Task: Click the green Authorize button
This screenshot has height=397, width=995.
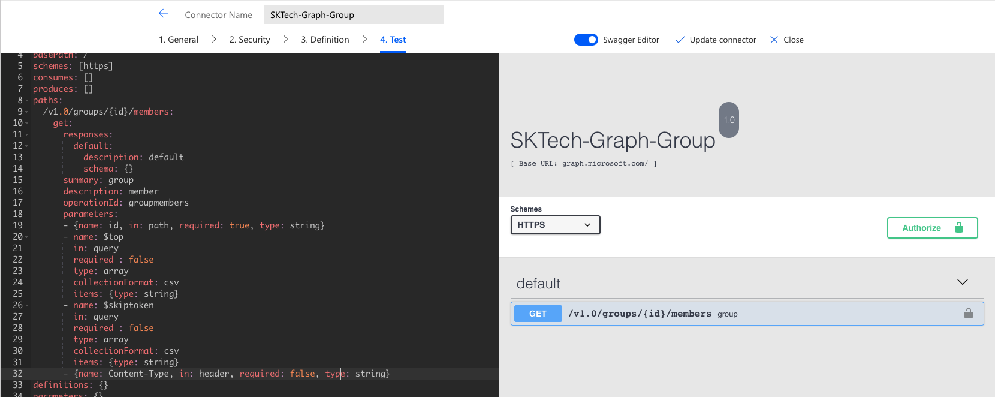Action: [932, 228]
